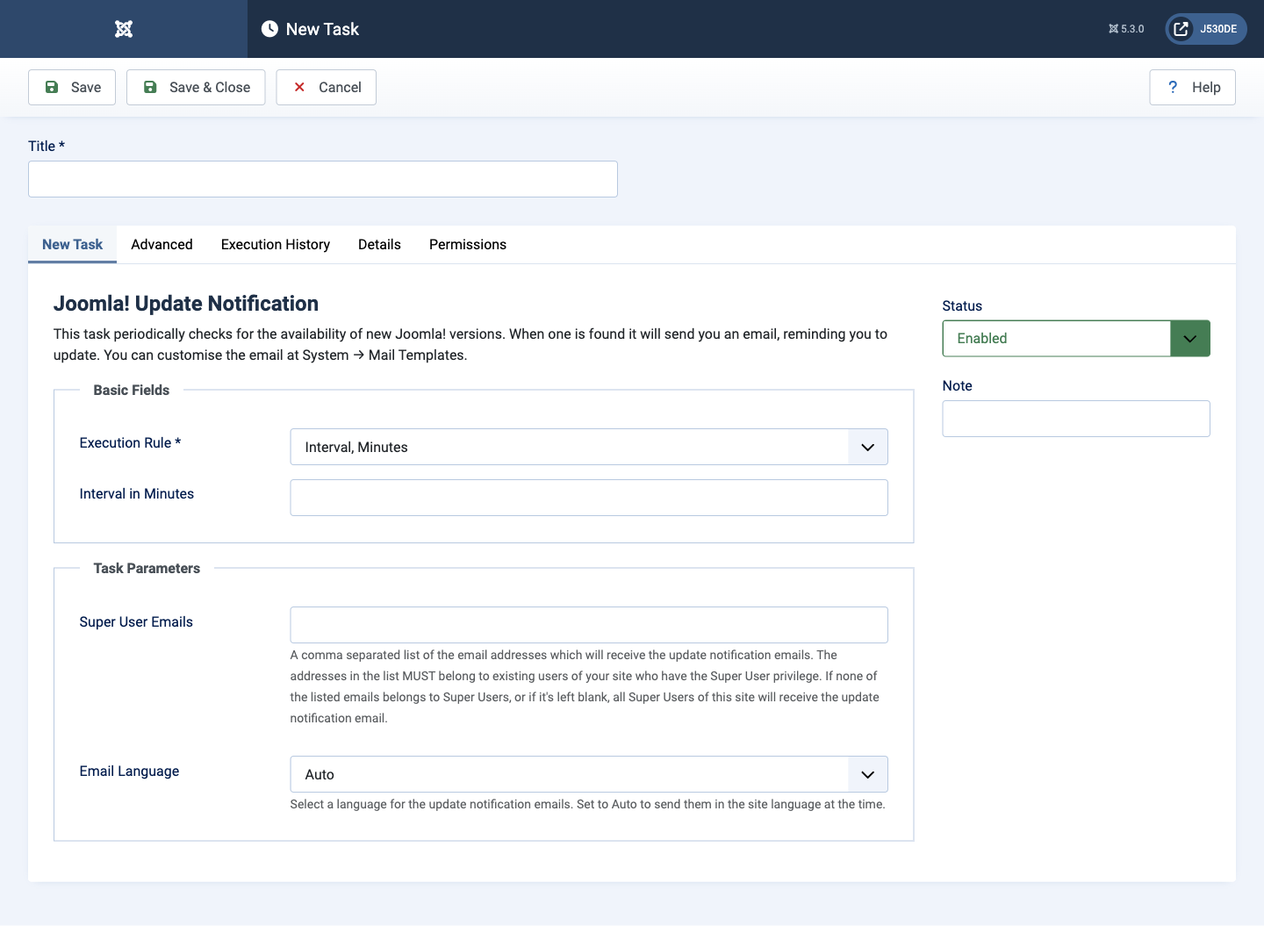Switch to the Details tab
The height and width of the screenshot is (926, 1264).
379,245
